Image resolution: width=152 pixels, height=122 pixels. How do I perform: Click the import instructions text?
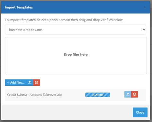64,20
